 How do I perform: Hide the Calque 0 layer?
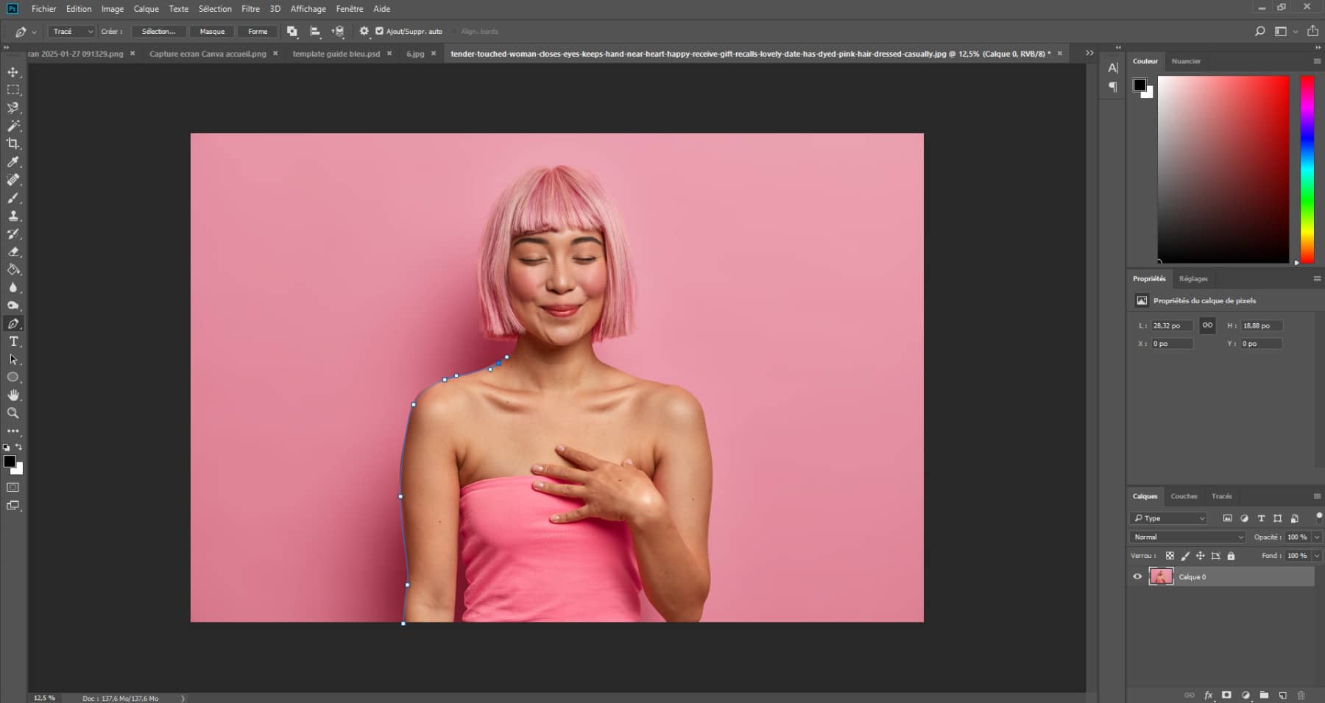coord(1137,576)
